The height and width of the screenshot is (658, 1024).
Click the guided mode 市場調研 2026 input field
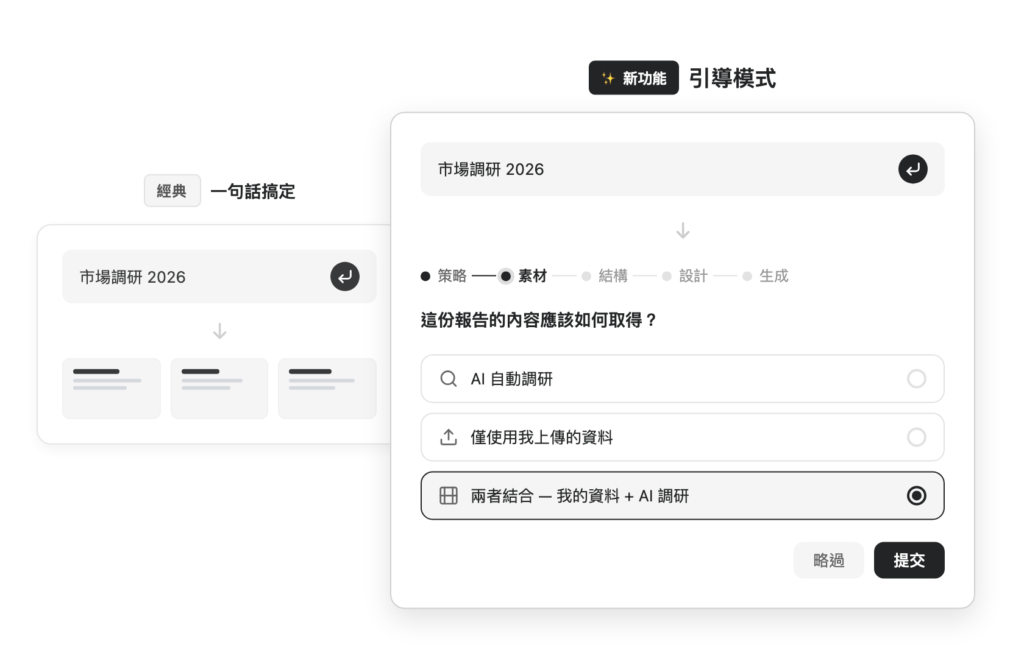(x=682, y=169)
